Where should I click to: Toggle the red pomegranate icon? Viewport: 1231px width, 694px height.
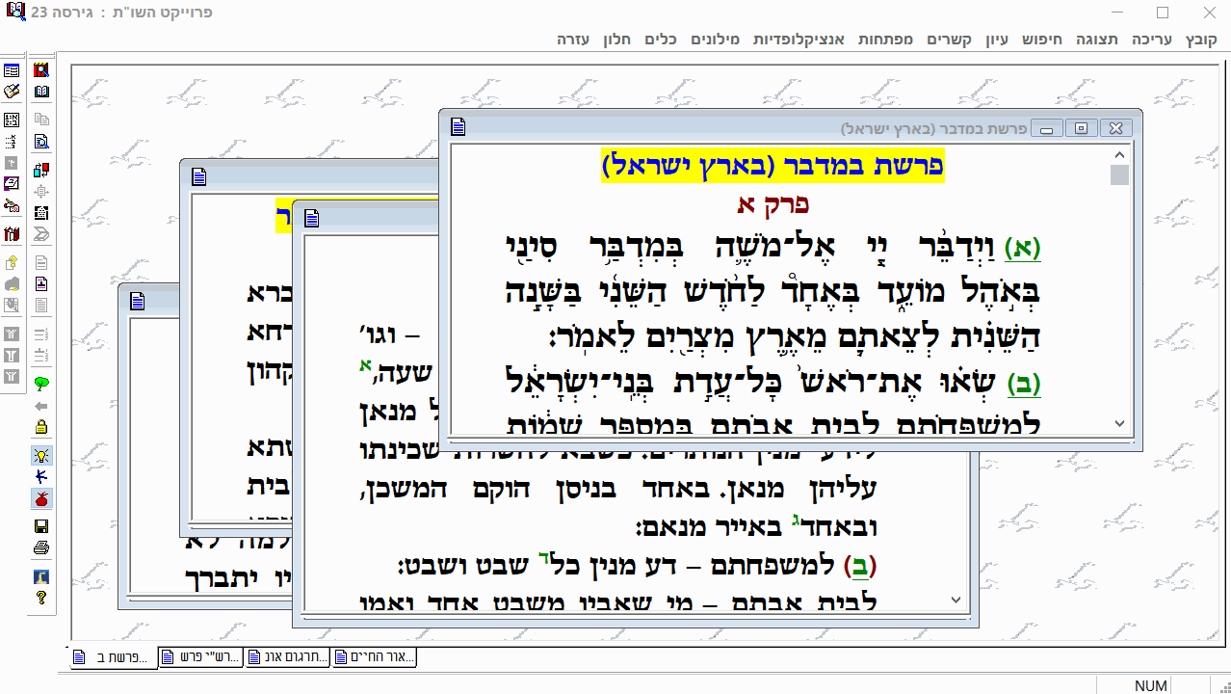[x=41, y=498]
